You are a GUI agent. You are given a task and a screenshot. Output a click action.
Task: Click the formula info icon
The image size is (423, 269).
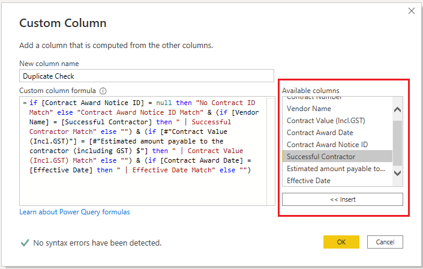(103, 91)
